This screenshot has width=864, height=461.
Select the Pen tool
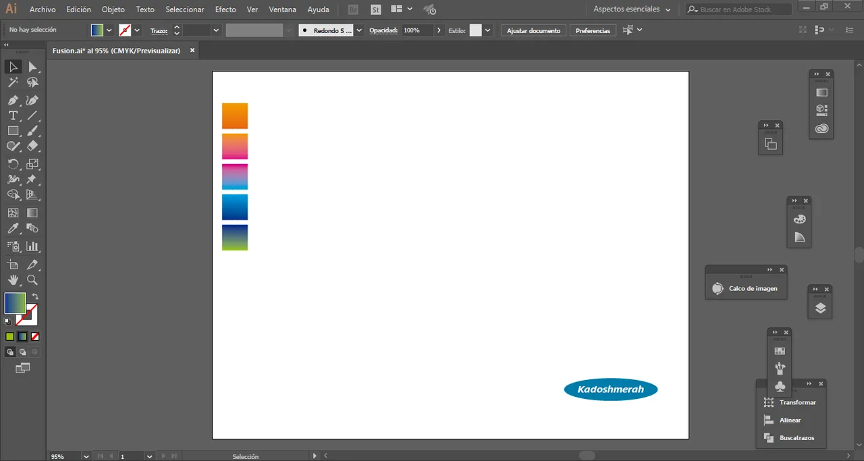(13, 100)
